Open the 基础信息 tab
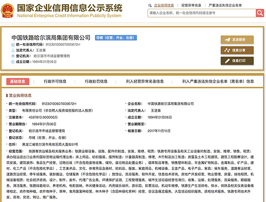 point(18,81)
